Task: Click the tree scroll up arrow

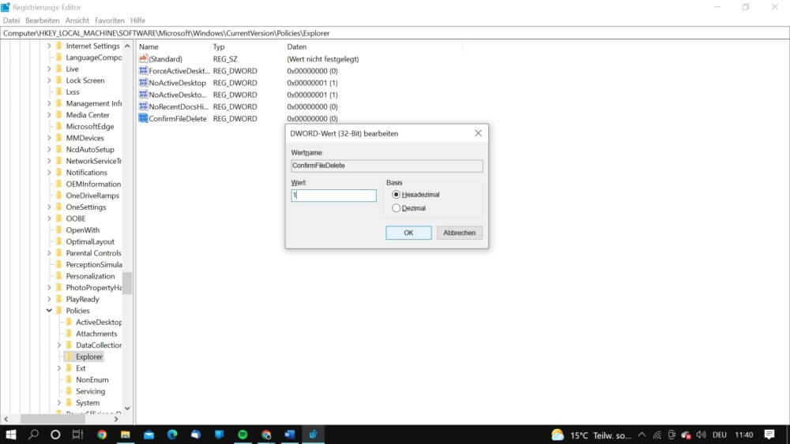Action: pyautogui.click(x=127, y=46)
